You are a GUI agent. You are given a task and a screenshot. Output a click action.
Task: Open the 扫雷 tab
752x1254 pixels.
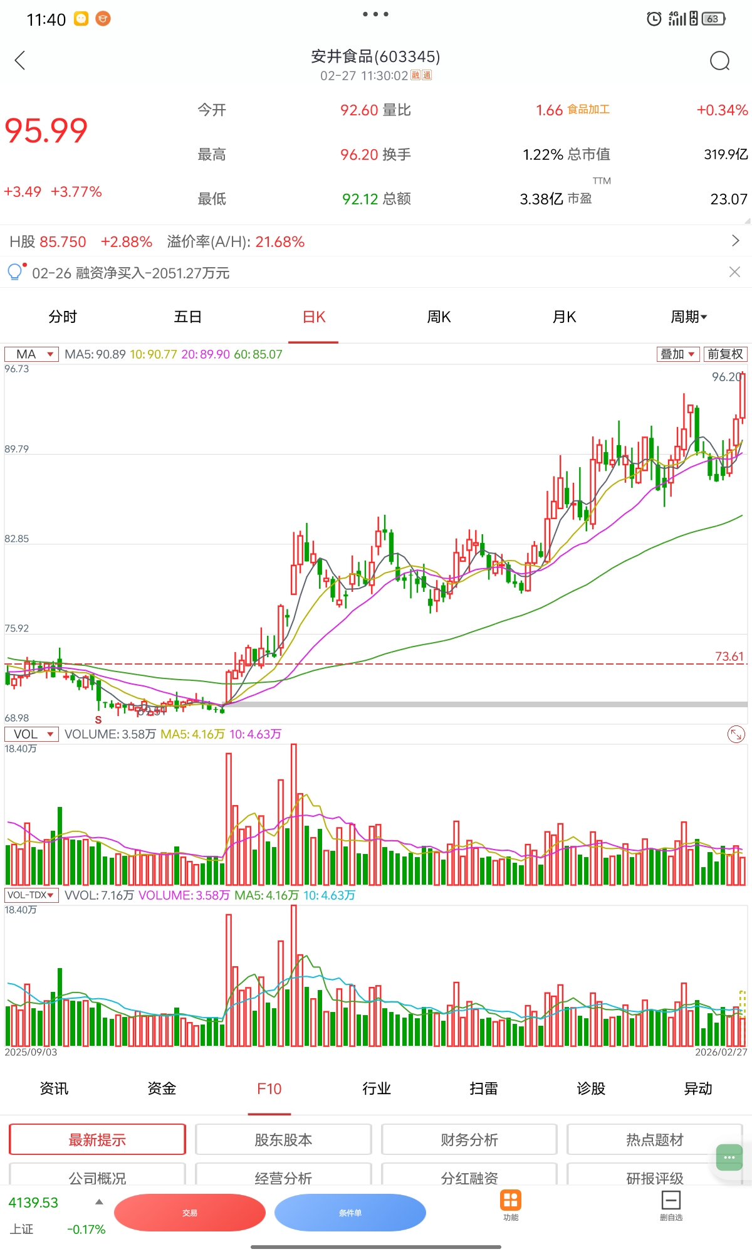point(484,1089)
